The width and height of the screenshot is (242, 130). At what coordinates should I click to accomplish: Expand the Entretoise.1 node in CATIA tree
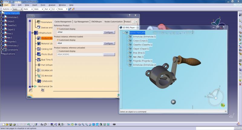tap(2, 17)
